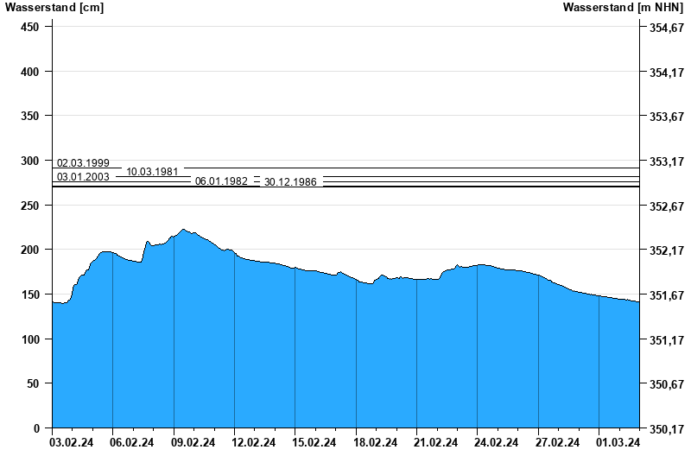Click the vertical day line at 24.02.24

(478, 346)
